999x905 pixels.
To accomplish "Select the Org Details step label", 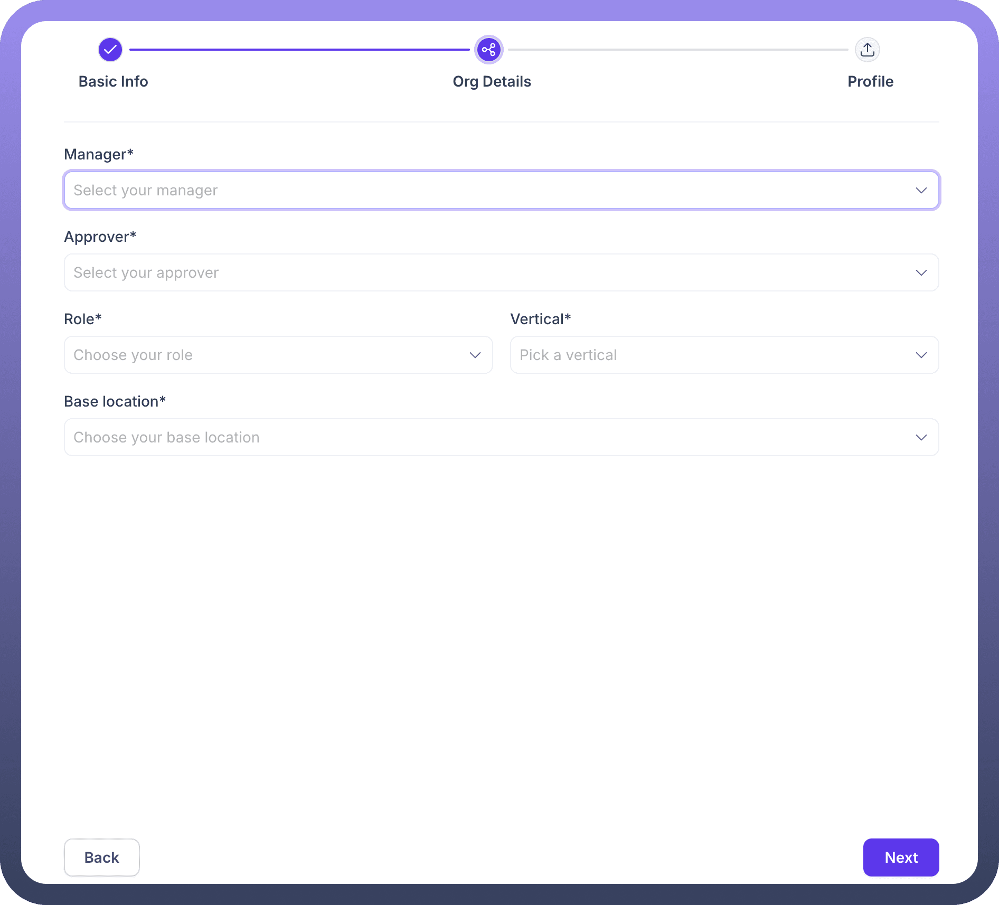I will [492, 81].
